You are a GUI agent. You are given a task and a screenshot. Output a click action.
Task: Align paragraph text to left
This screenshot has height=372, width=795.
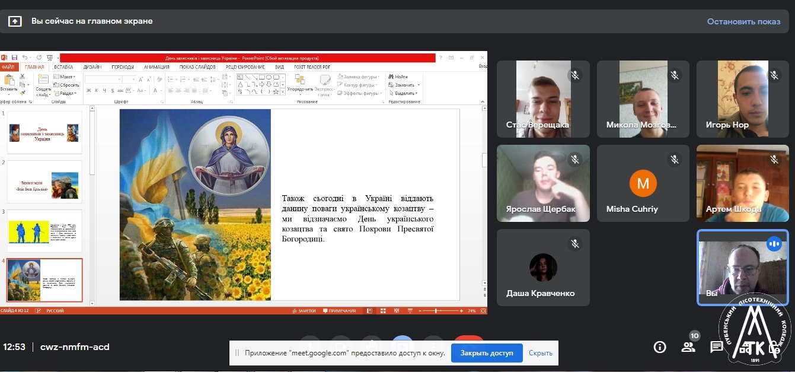(x=171, y=90)
